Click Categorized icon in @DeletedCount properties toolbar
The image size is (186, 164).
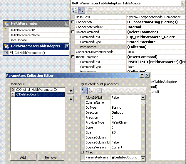tap(84, 91)
